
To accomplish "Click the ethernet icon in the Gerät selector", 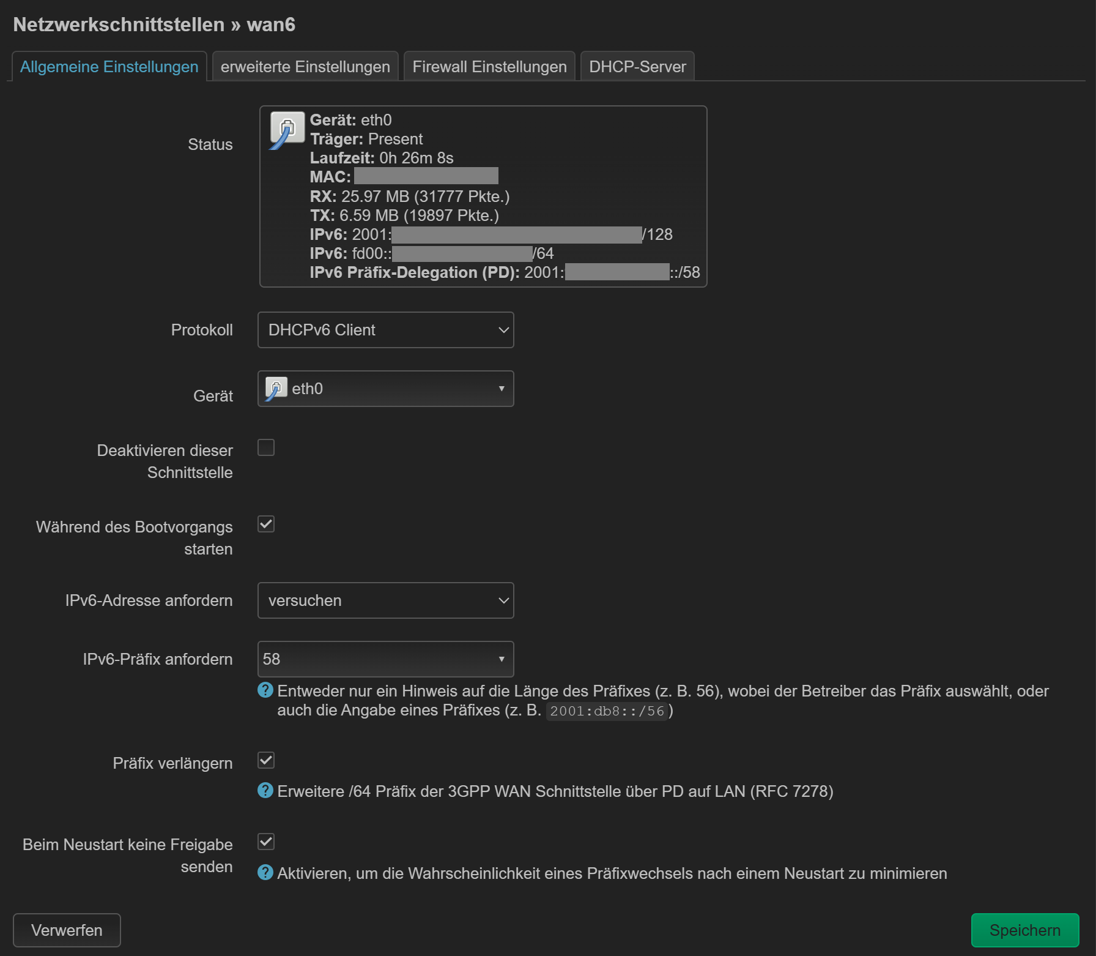I will 276,389.
